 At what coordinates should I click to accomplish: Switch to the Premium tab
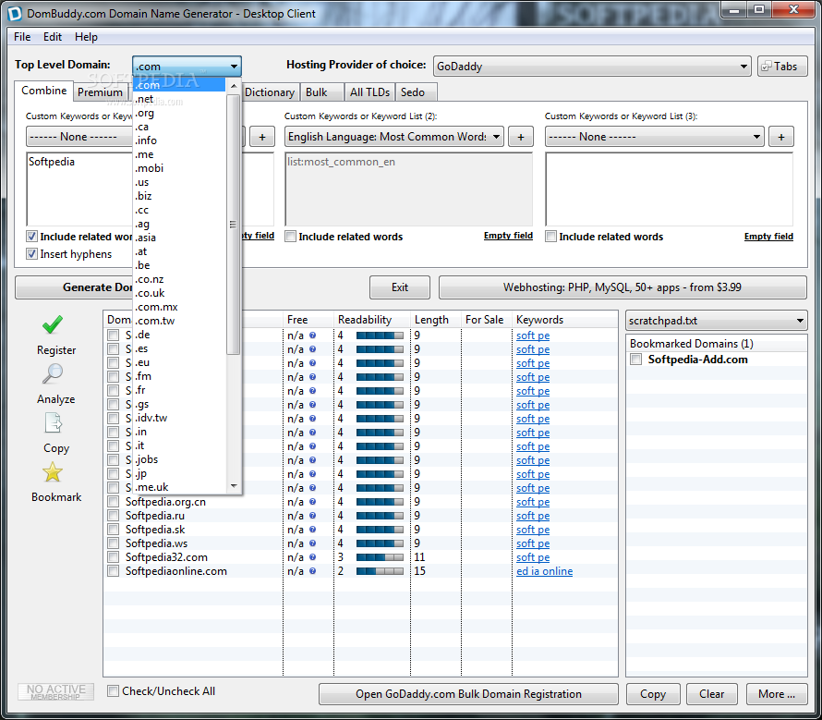coord(100,92)
